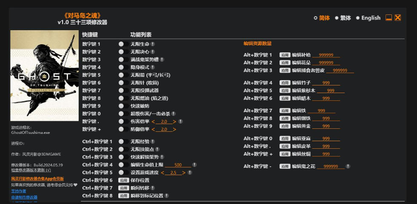Click 编辑生命值上限 value field

tap(178, 165)
